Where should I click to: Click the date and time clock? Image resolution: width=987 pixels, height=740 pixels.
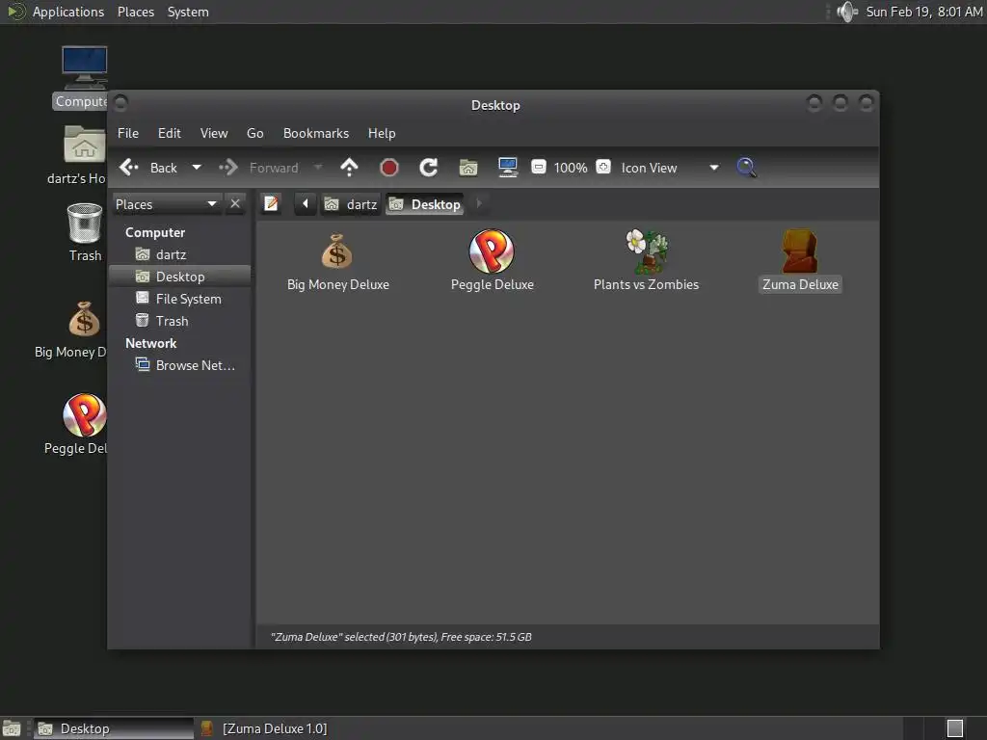click(923, 12)
